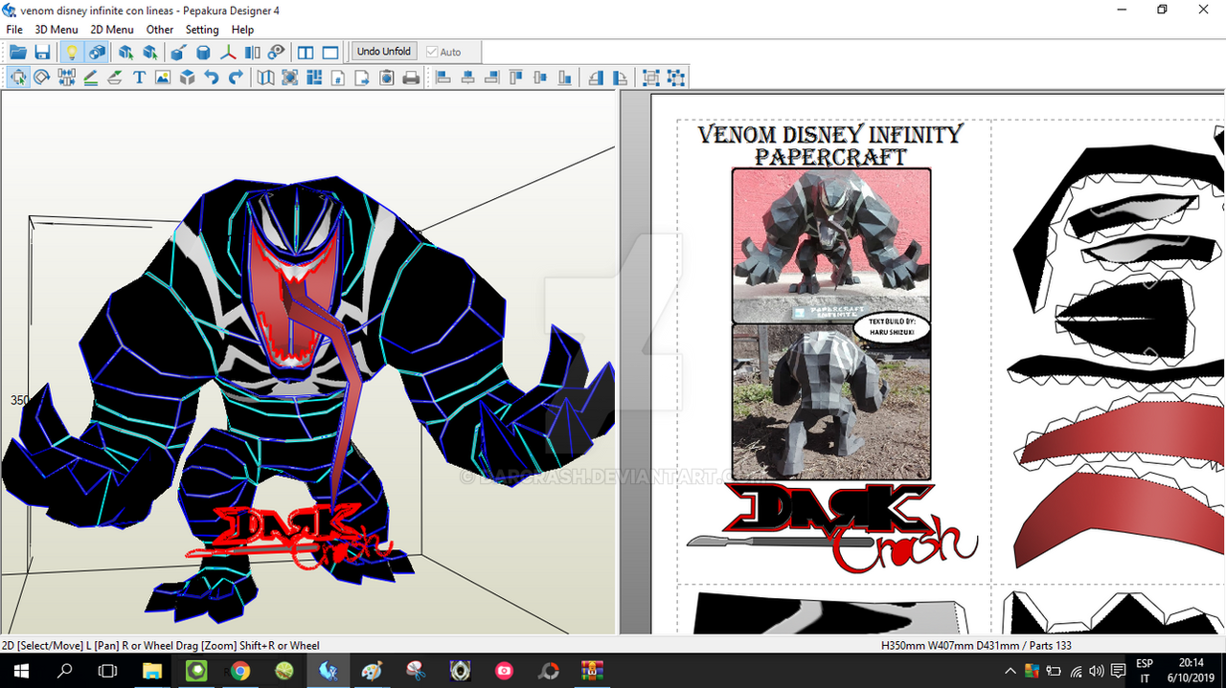Viewport: 1226px width, 688px height.
Task: Select the Join/Disjoin faces tool
Action: coord(66,78)
